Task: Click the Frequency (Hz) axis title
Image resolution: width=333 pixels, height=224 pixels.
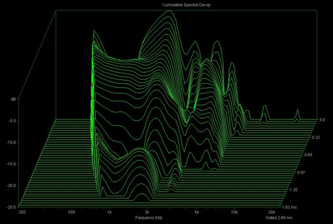Action: coord(149,218)
